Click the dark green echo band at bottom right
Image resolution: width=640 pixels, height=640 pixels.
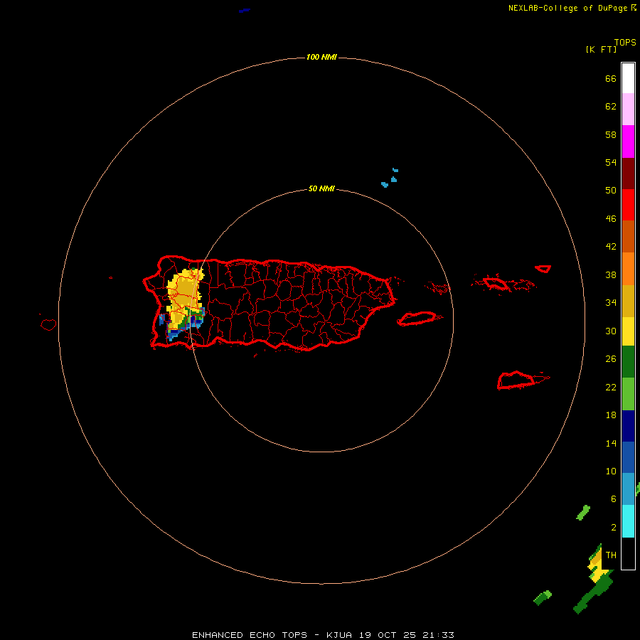coord(594,592)
